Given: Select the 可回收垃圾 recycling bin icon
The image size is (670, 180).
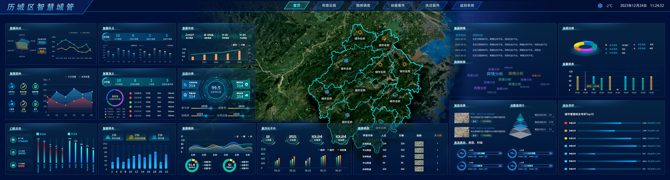Looking at the screenshot, I should click(185, 85).
